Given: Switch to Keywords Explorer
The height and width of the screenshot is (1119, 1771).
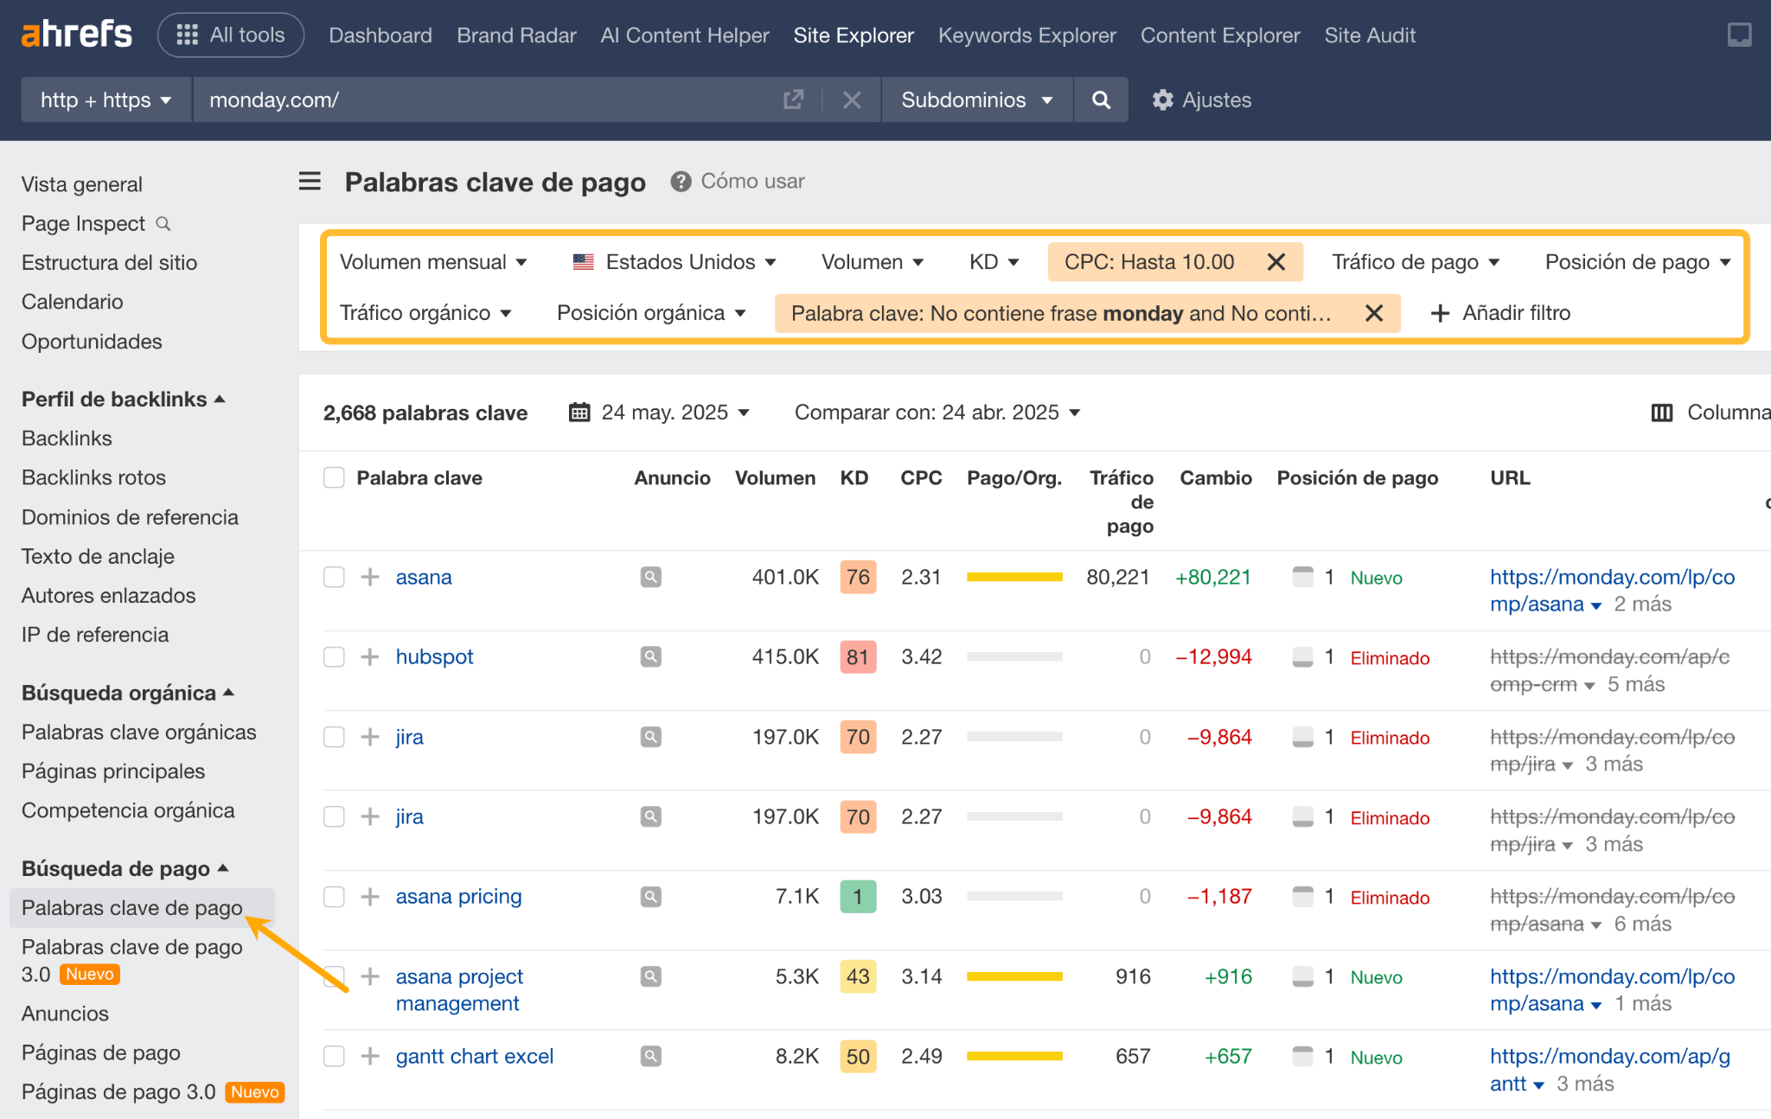Looking at the screenshot, I should [x=1026, y=35].
